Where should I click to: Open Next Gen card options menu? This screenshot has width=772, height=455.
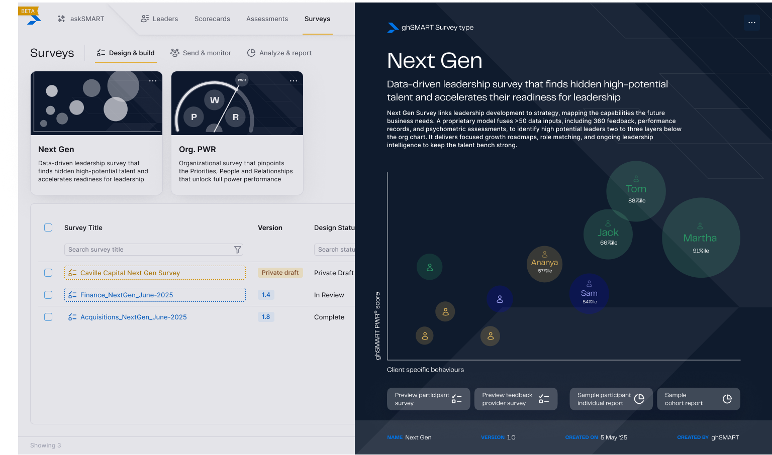coord(153,81)
